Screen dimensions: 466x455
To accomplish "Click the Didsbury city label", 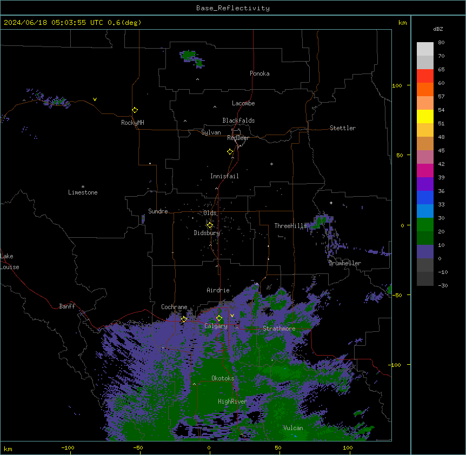I will [207, 233].
